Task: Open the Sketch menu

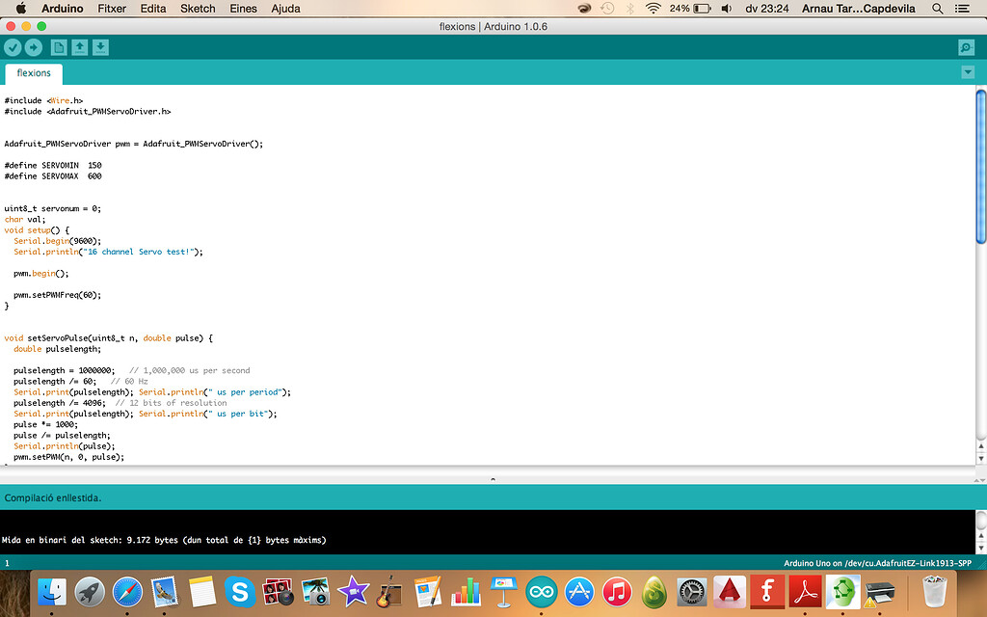Action: 197,8
